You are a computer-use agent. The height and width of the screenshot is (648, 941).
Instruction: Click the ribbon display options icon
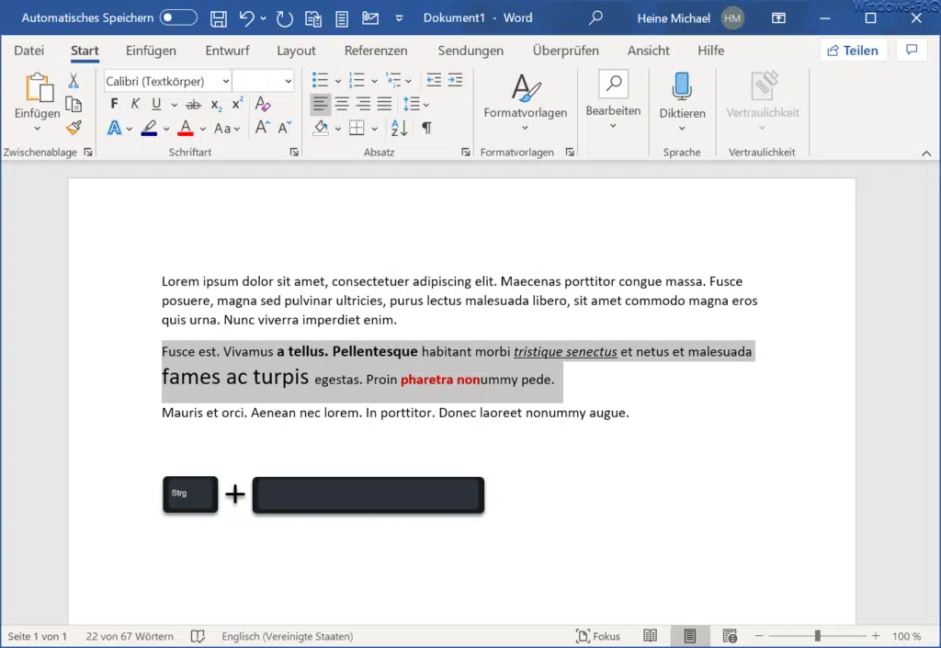tap(778, 18)
